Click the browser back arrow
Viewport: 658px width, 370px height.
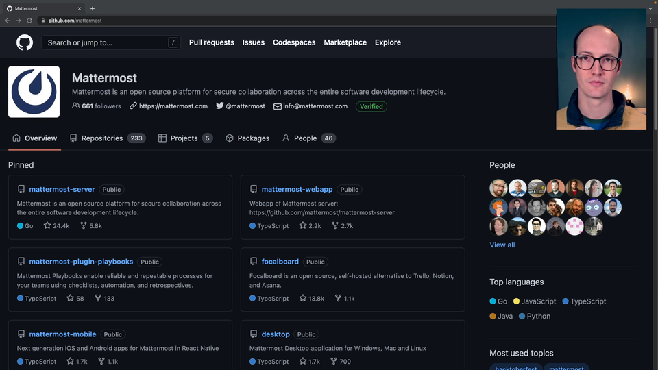(8, 21)
